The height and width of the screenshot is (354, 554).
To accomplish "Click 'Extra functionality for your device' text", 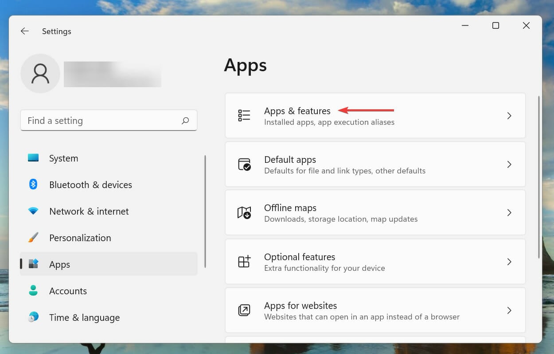I will point(324,268).
